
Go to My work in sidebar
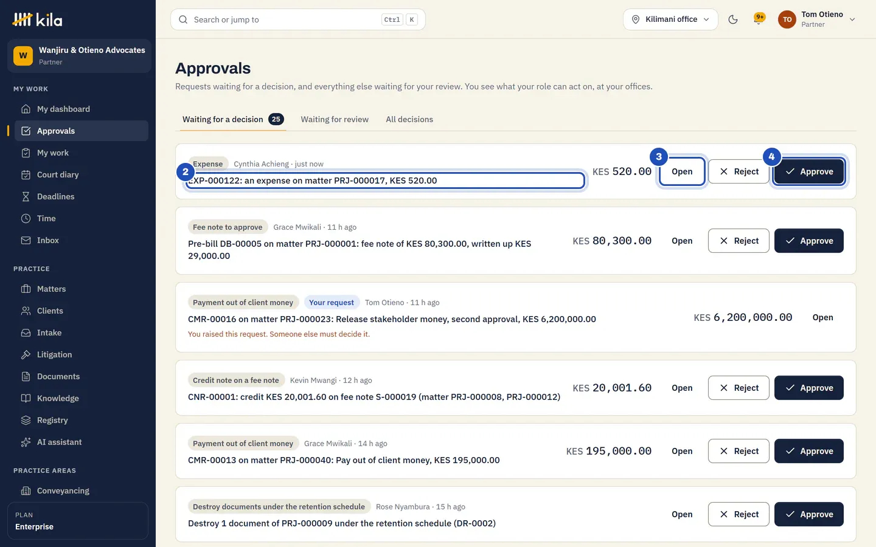(82, 153)
